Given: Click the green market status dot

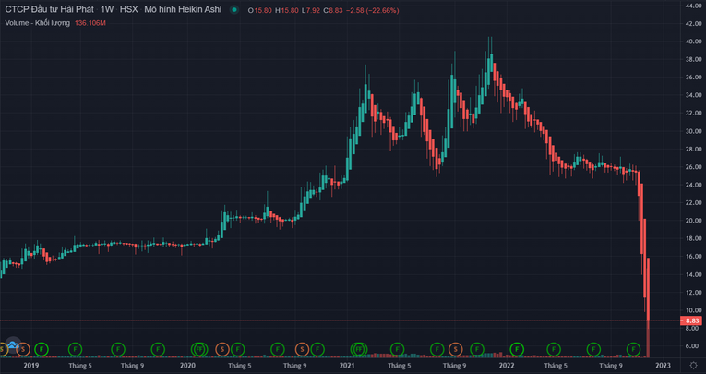Looking at the screenshot, I should pos(234,9).
